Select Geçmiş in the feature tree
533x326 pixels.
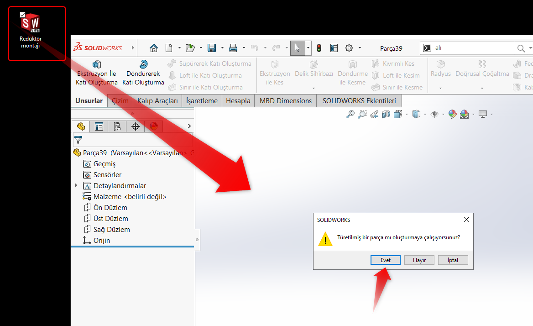coord(99,164)
